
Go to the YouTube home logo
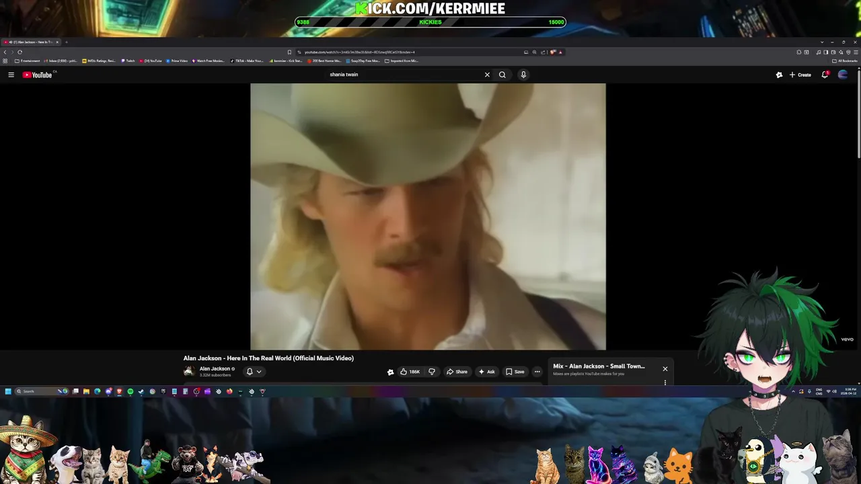coord(38,75)
